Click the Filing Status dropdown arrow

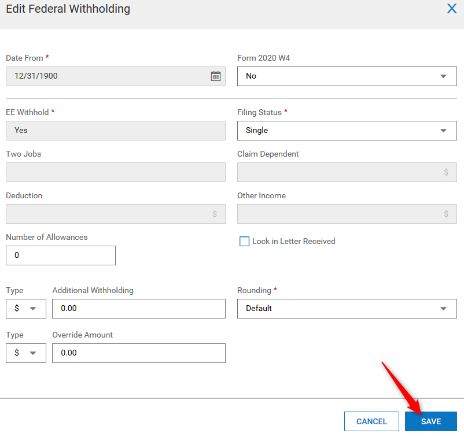[x=444, y=130]
